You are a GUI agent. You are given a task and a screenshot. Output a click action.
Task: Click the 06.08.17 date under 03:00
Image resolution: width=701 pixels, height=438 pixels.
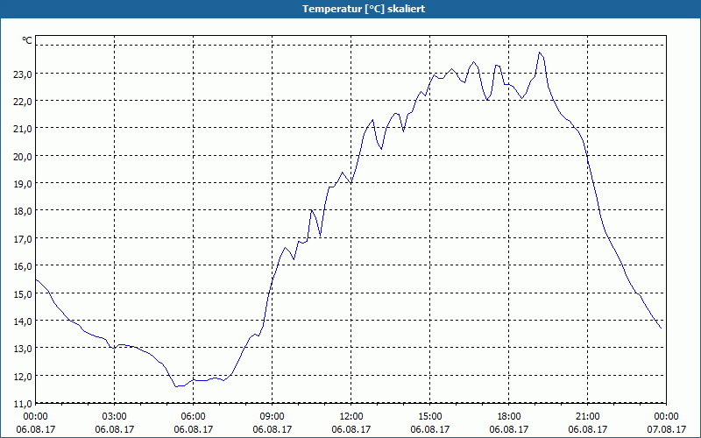[115, 429]
